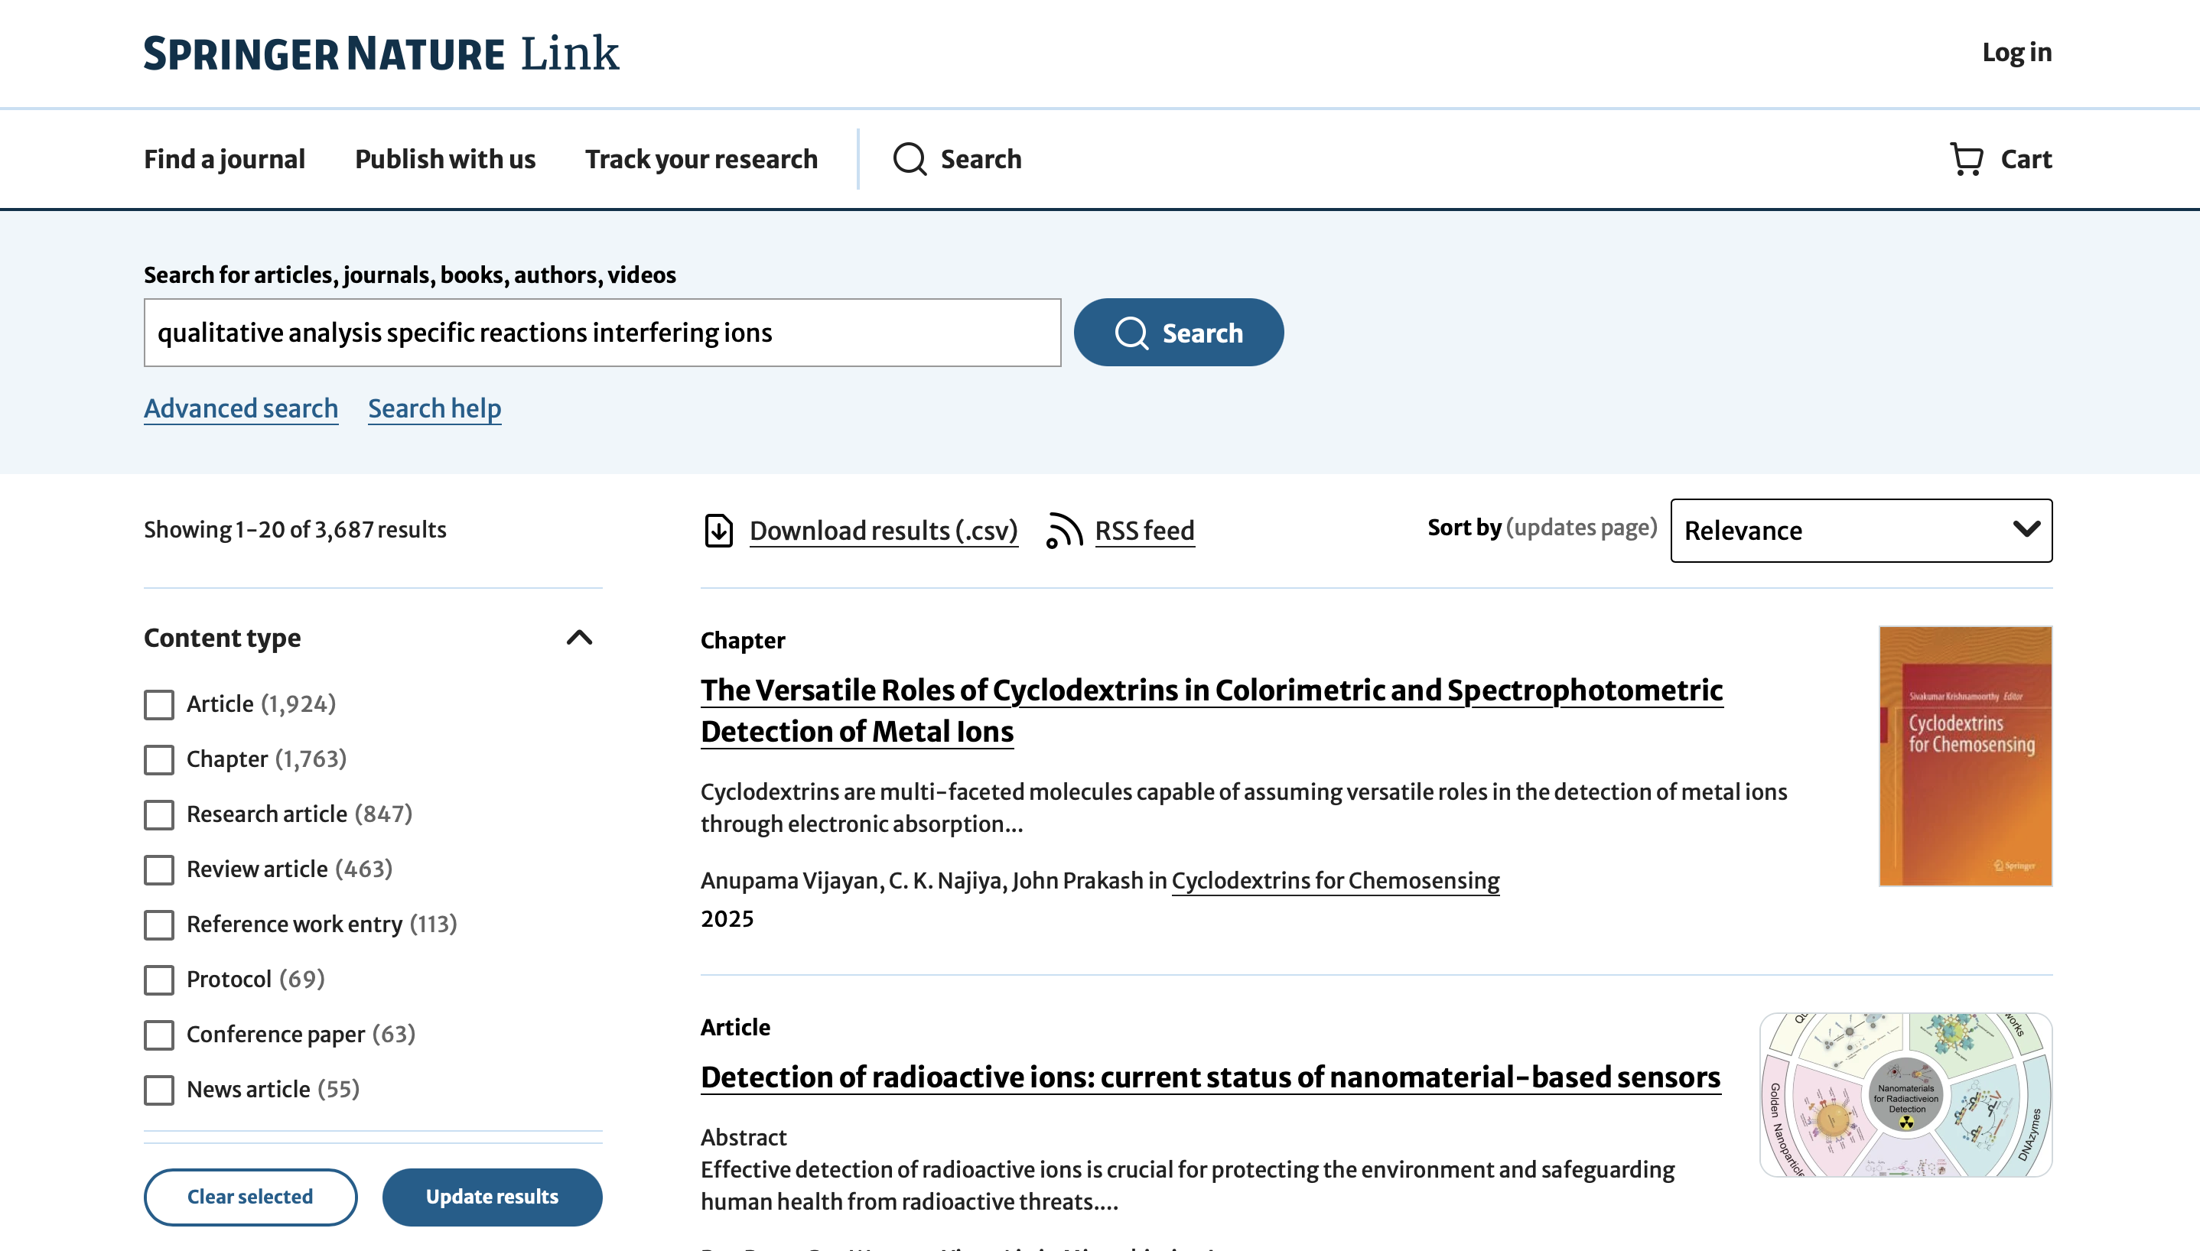
Task: Open Find a journal in navigation
Action: [224, 159]
